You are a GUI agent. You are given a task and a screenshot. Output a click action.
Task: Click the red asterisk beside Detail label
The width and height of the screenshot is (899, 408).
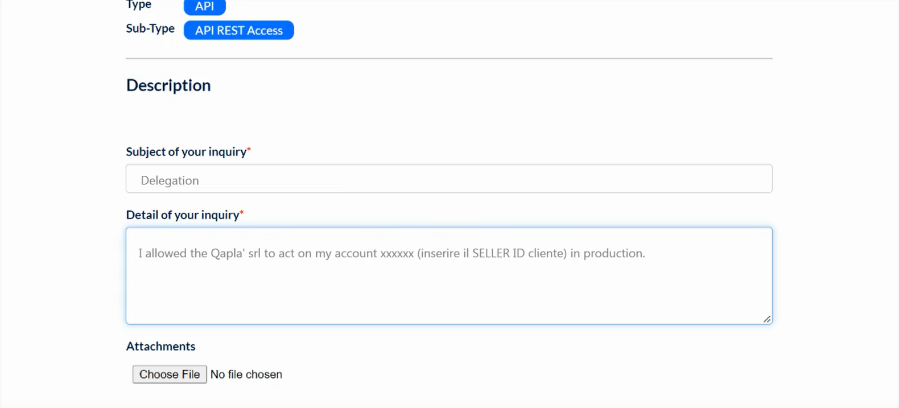242,213
